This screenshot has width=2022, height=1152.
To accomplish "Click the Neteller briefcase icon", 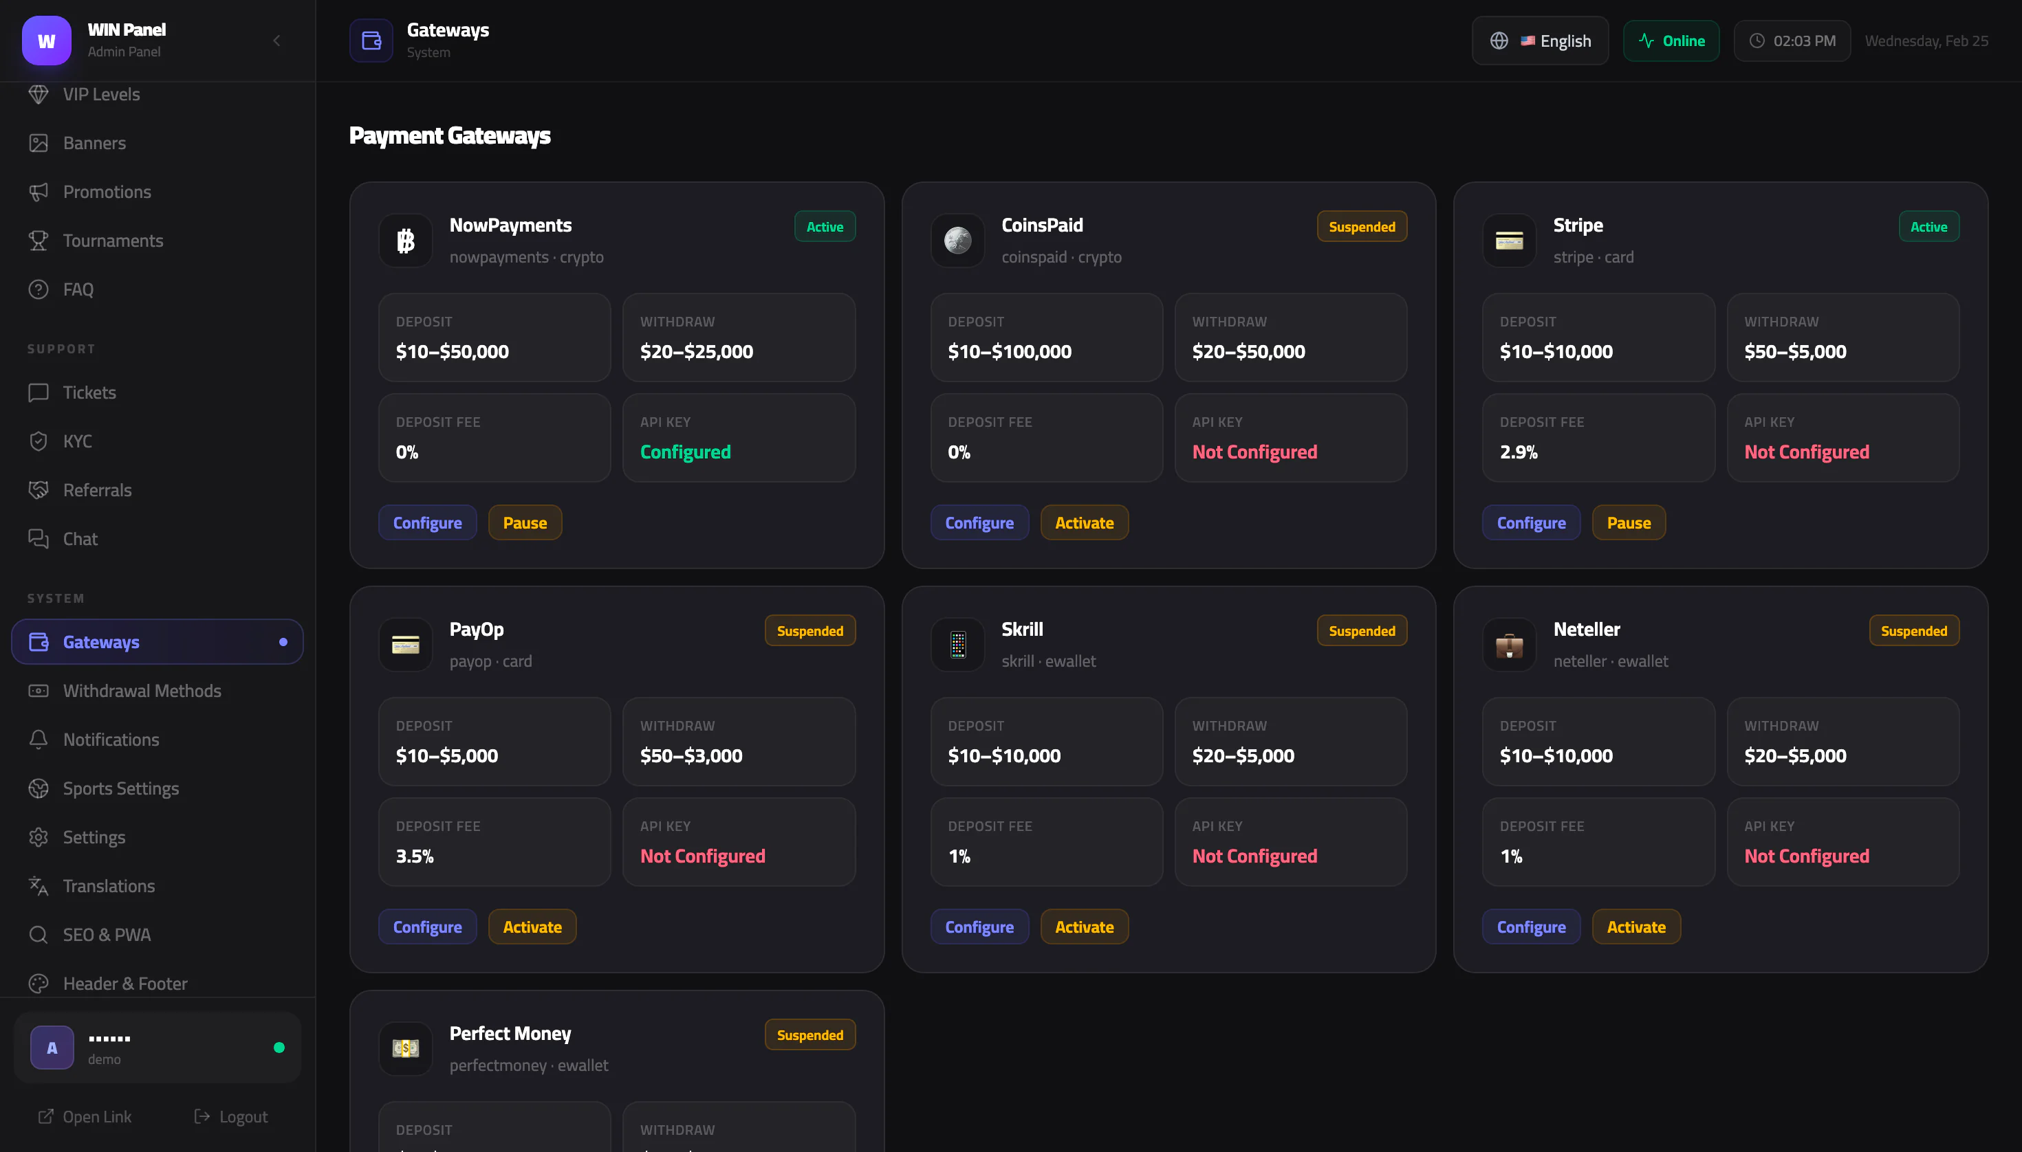I will [x=1509, y=645].
